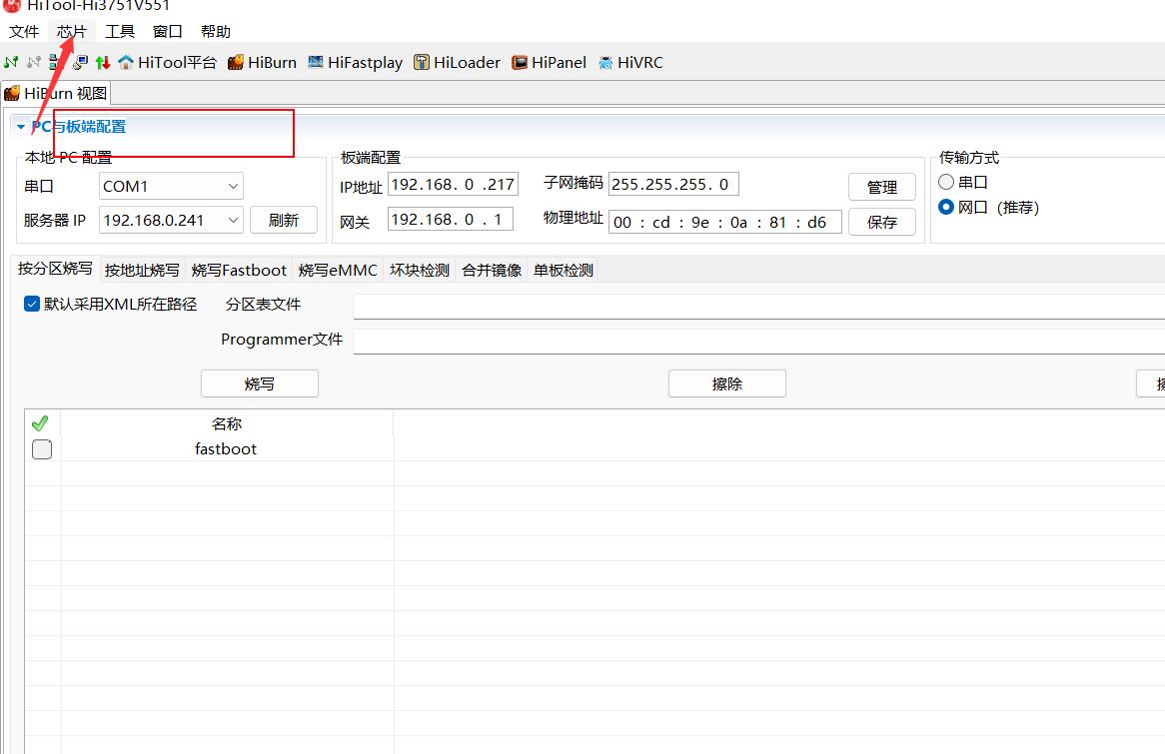The width and height of the screenshot is (1165, 754).
Task: Open the HiTool平台 home view
Action: (167, 62)
